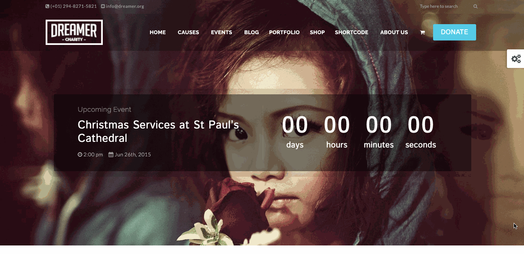
Task: Expand the Shortcode menu
Action: tap(351, 32)
